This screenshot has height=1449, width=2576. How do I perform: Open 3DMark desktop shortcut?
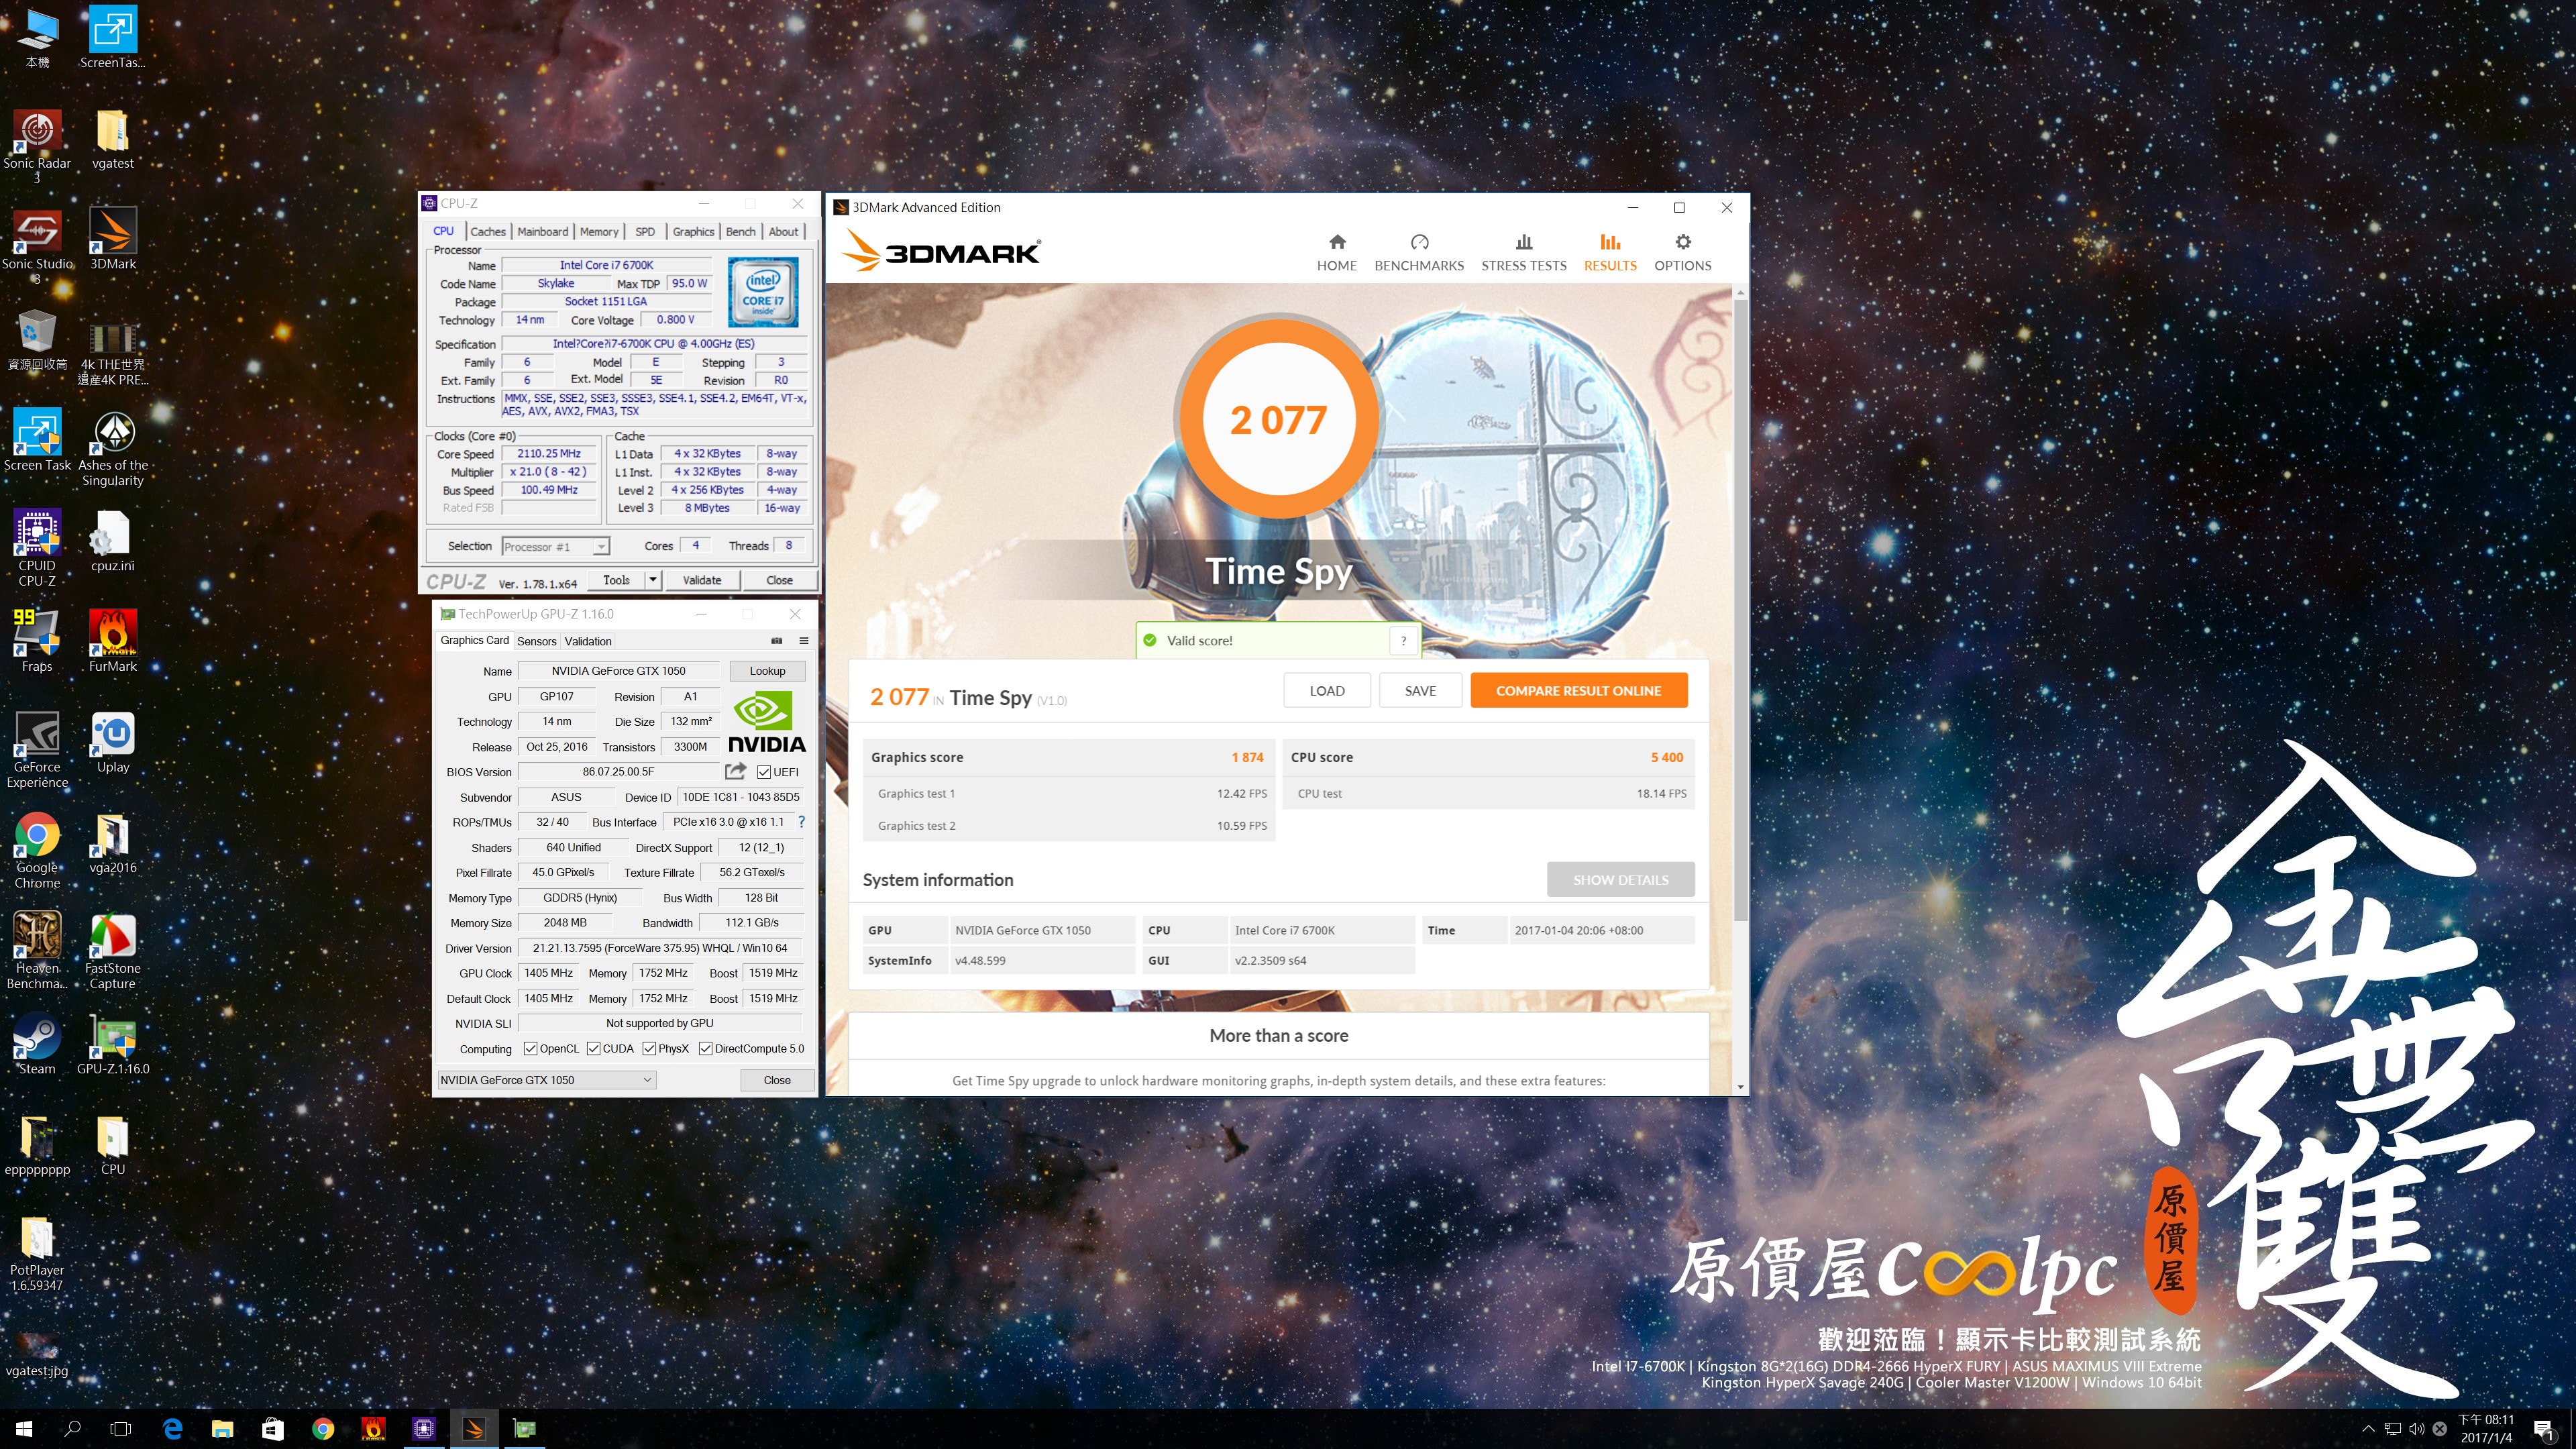[x=113, y=239]
